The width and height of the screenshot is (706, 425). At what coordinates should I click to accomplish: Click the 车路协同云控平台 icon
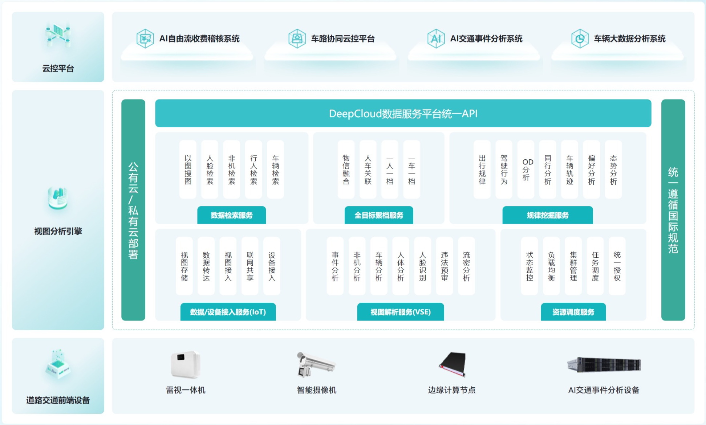point(297,38)
